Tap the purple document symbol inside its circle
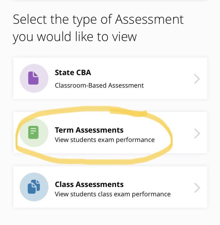This screenshot has width=220, height=225. pos(34,78)
